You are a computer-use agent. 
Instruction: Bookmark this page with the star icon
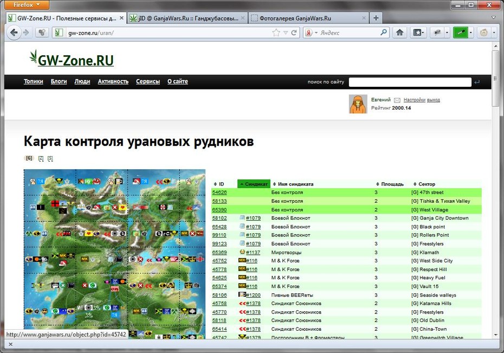point(276,33)
